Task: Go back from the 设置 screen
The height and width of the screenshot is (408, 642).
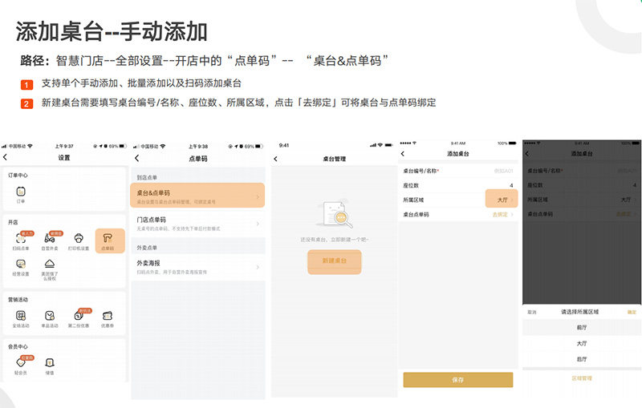Action: click(x=6, y=157)
